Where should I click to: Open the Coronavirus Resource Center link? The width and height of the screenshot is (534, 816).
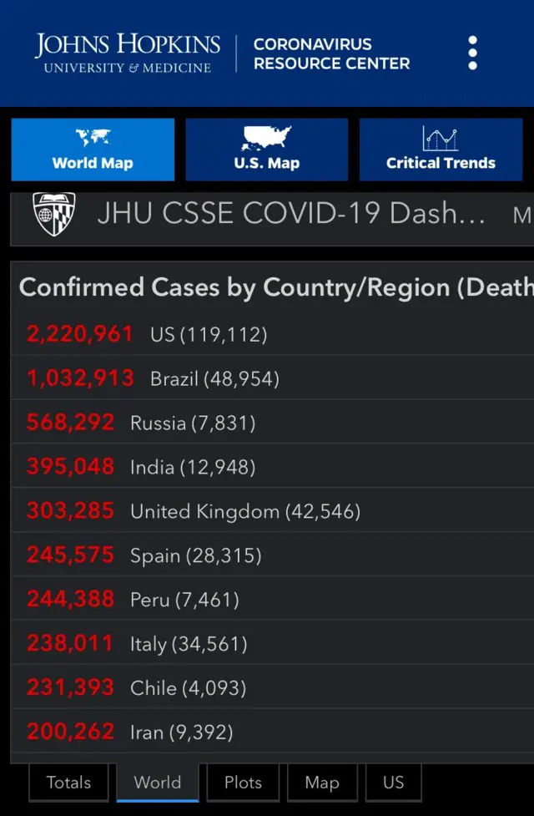(x=331, y=53)
